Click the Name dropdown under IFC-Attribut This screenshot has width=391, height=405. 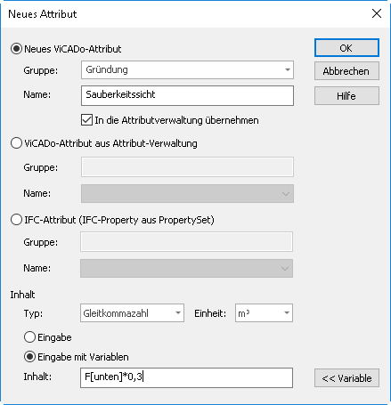click(186, 269)
